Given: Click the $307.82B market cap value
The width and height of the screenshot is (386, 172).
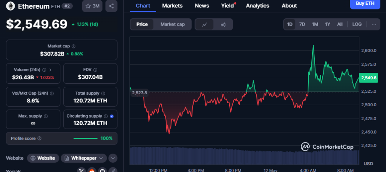Looking at the screenshot, I should click(52, 54).
